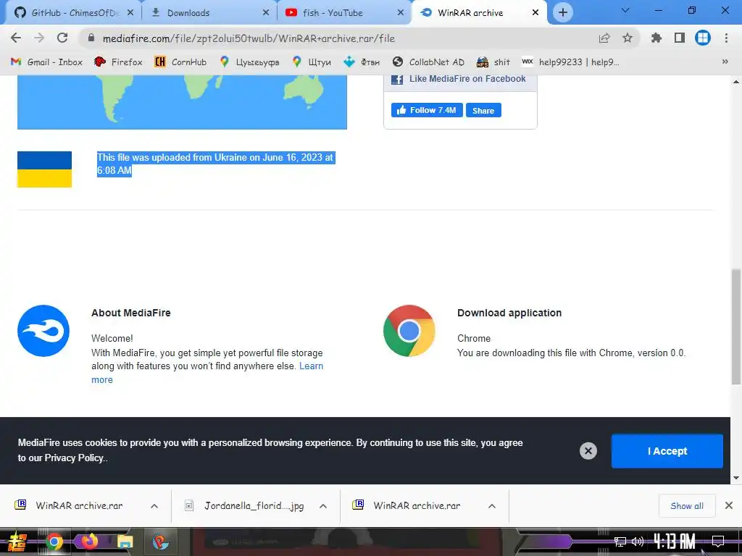Click the Facebook Follow 7.4M button
The image size is (742, 556).
coord(427,110)
